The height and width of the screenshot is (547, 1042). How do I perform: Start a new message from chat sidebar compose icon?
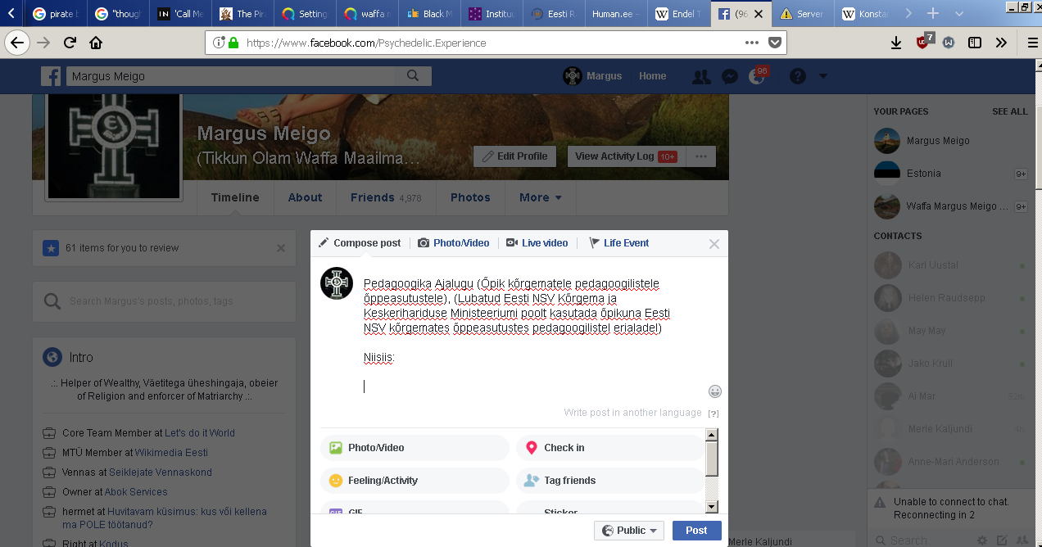tap(1002, 540)
